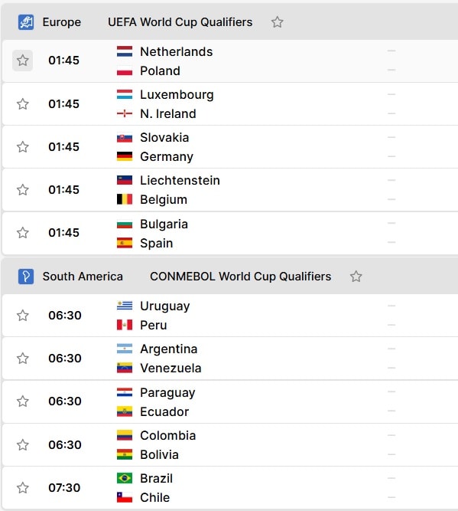Star the Netherlands vs Poland match
The width and height of the screenshot is (458, 511).
pos(22,61)
